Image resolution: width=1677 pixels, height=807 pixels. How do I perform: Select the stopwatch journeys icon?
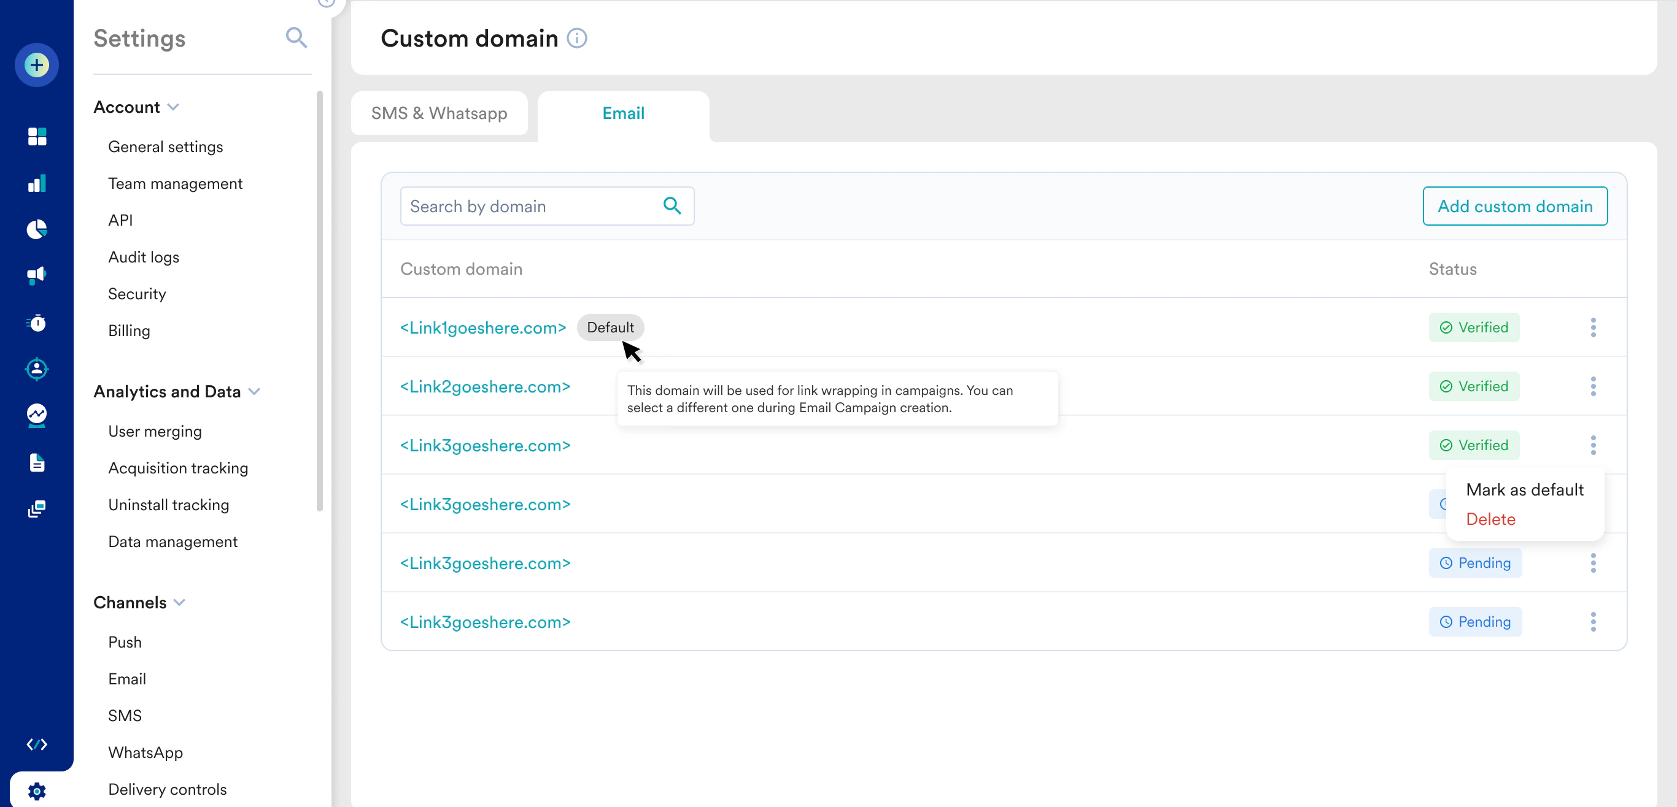(36, 323)
